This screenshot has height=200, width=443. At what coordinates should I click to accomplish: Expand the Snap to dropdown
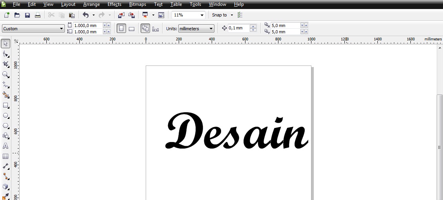click(x=232, y=15)
